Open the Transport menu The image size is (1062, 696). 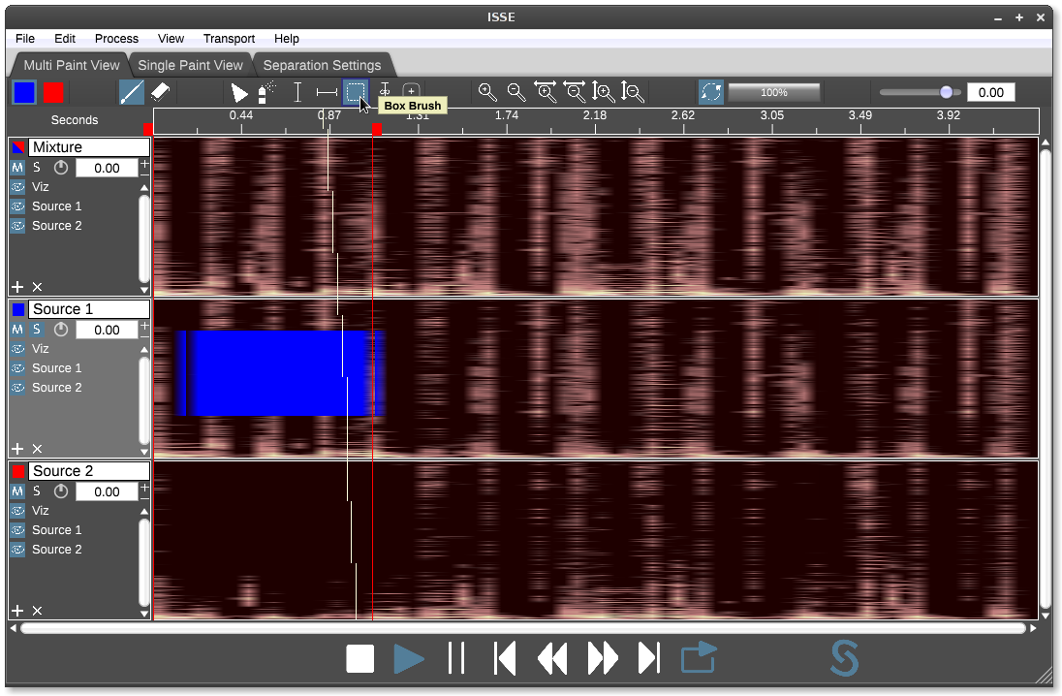click(229, 39)
